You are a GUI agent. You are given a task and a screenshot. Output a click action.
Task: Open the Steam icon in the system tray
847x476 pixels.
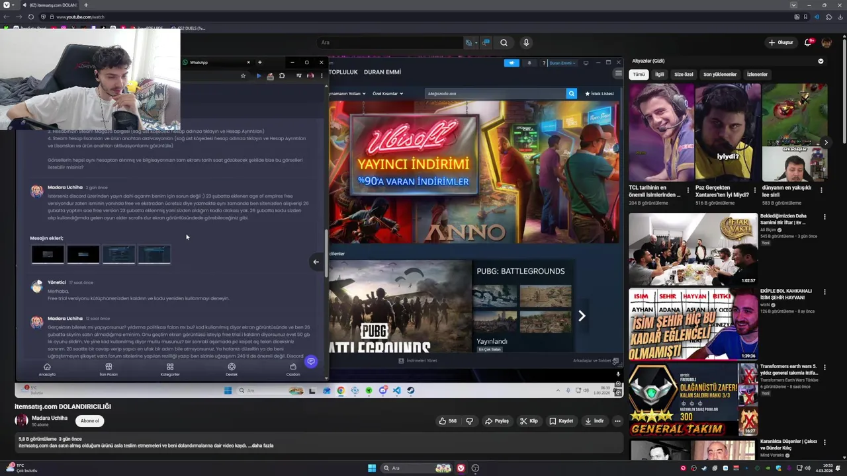tap(703, 468)
